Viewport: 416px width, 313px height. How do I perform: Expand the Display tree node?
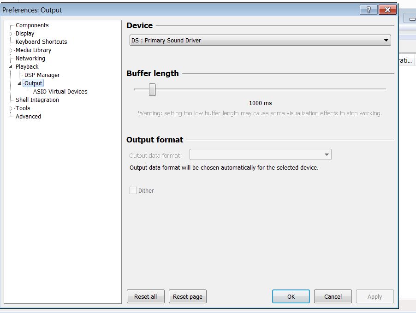coord(11,34)
